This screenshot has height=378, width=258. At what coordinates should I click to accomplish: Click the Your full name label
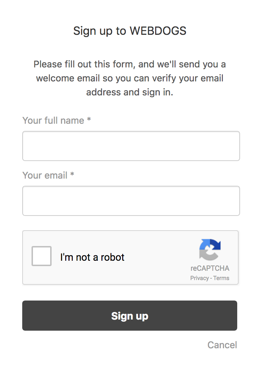coord(53,120)
